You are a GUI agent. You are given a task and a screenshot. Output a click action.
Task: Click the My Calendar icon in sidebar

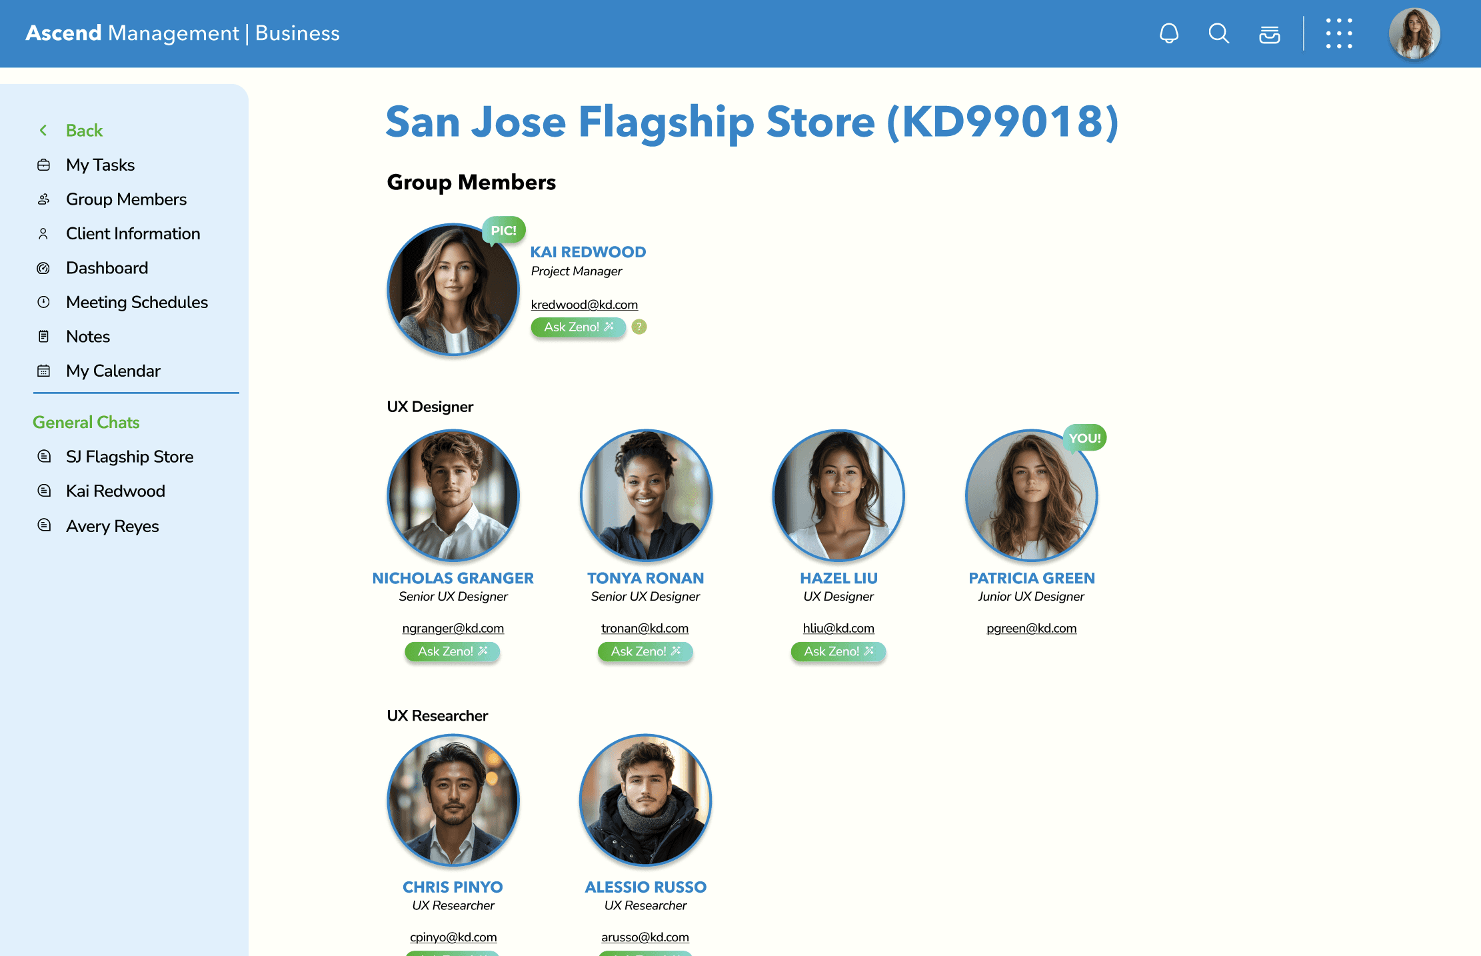43,371
